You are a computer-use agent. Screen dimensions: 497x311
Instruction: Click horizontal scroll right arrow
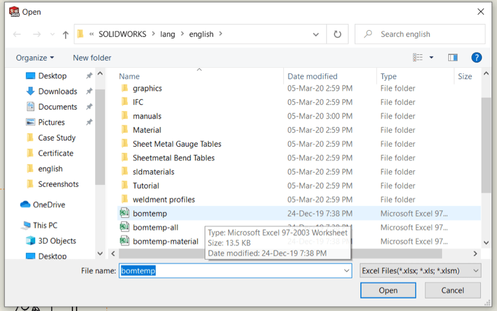pyautogui.click(x=475, y=254)
